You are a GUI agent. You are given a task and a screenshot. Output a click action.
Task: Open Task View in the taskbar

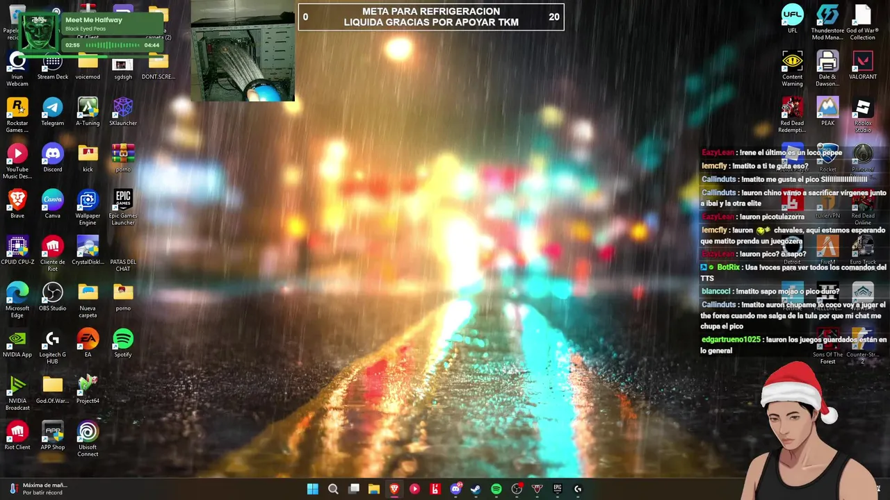coord(354,489)
